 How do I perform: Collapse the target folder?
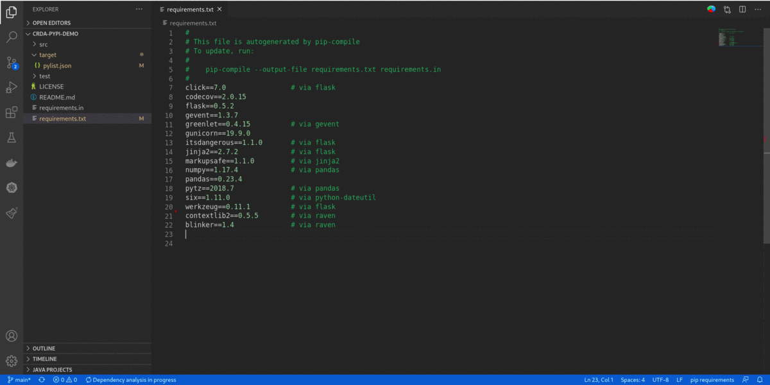click(87, 55)
